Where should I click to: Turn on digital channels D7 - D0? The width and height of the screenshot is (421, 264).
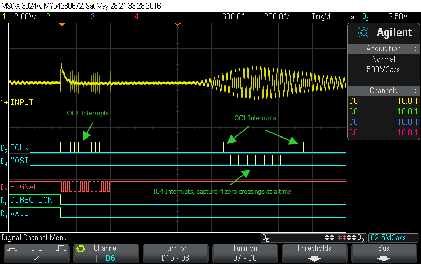(x=245, y=252)
